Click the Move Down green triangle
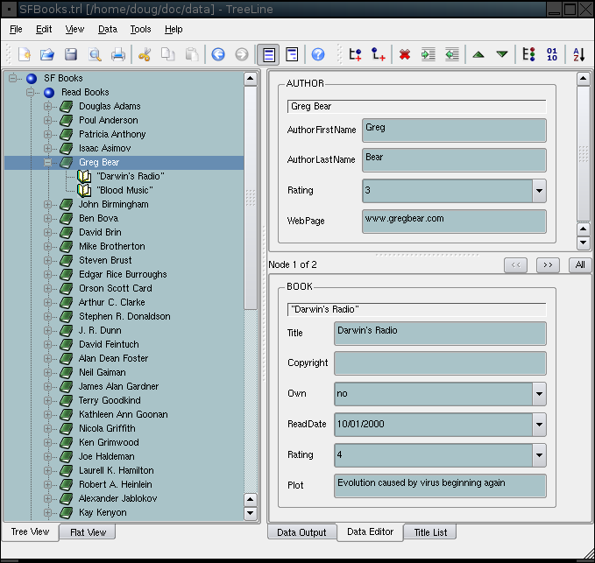The image size is (595, 563). (x=502, y=54)
